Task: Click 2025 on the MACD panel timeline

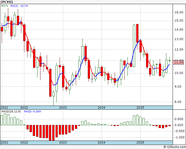Action: point(140,142)
